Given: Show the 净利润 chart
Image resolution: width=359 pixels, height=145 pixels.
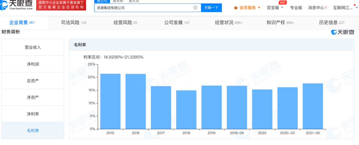Looking at the screenshot, I should click(x=33, y=64).
